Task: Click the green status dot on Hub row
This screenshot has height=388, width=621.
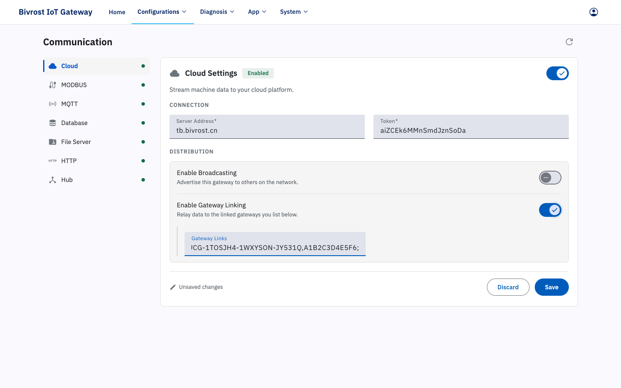Action: [x=143, y=180]
